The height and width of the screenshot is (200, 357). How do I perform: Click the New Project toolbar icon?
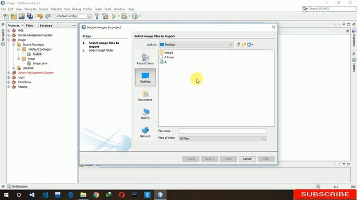[x=13, y=16]
